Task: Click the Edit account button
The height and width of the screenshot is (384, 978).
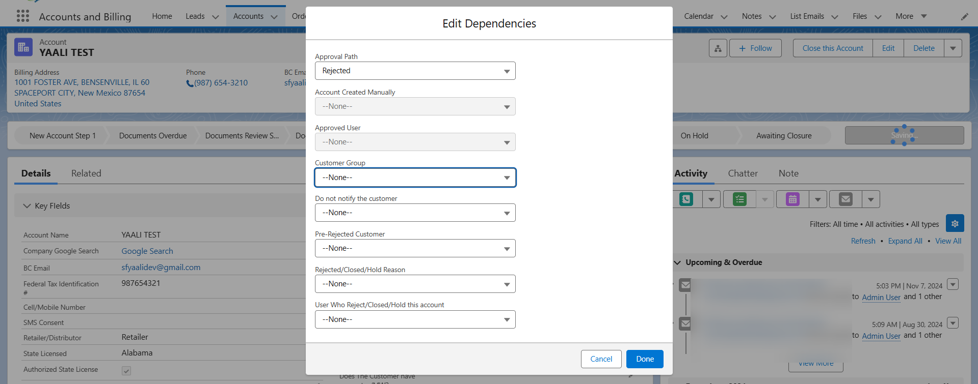Action: click(x=888, y=48)
